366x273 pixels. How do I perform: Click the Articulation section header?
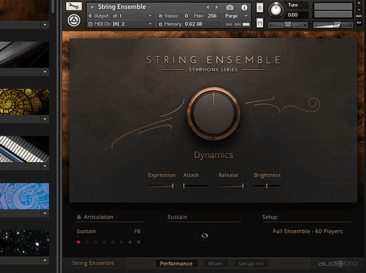point(98,217)
